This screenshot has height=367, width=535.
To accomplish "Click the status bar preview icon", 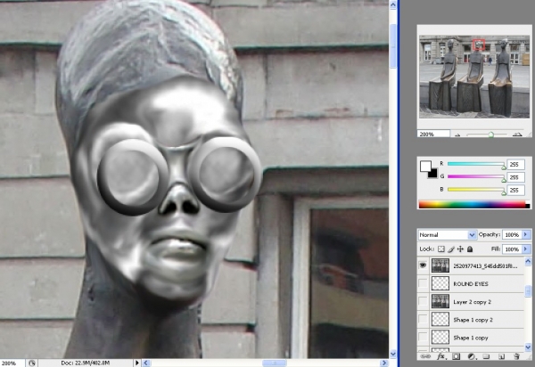I will tap(32, 363).
